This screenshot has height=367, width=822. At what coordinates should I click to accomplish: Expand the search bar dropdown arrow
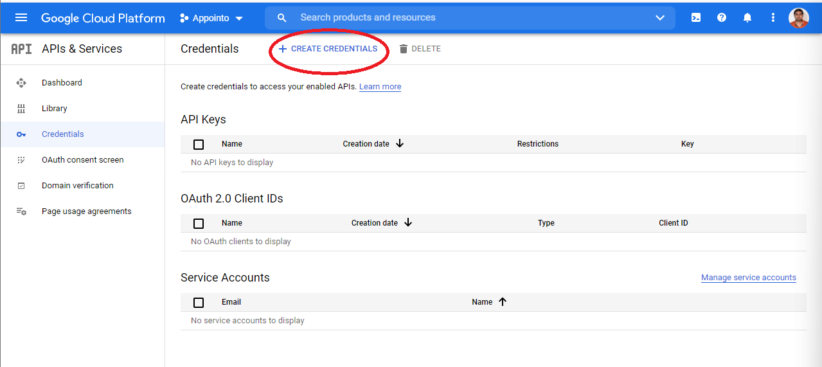click(x=660, y=18)
